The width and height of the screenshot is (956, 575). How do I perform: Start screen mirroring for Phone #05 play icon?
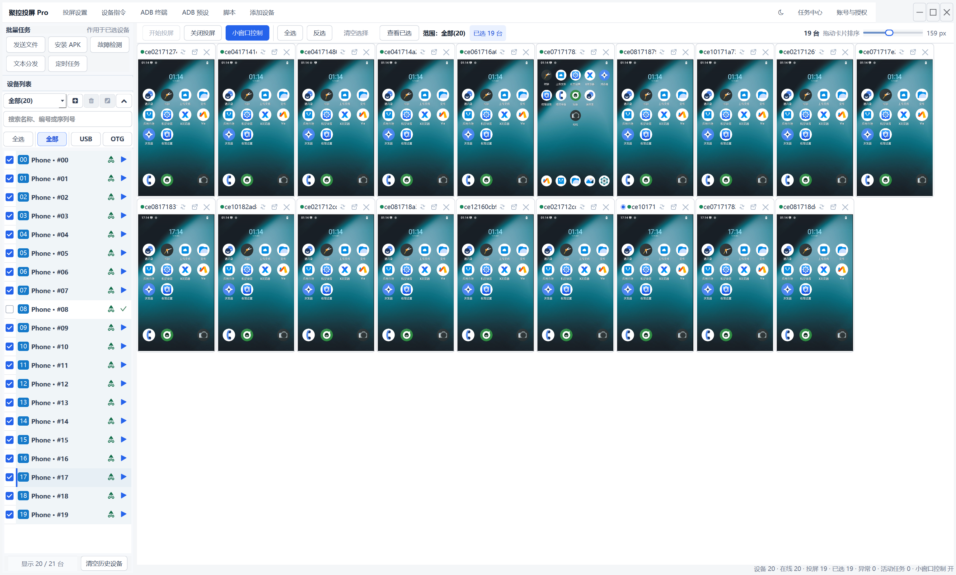124,253
